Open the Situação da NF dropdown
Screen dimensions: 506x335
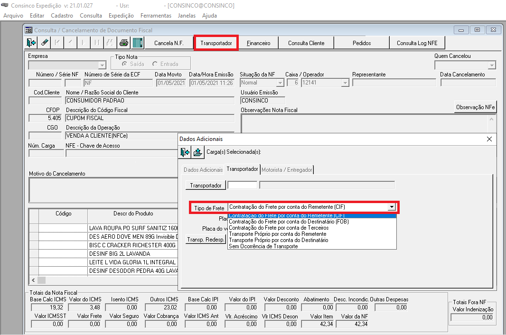click(x=281, y=83)
